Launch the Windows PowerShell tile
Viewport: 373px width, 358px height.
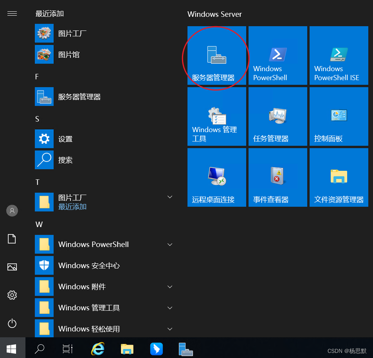pos(278,55)
